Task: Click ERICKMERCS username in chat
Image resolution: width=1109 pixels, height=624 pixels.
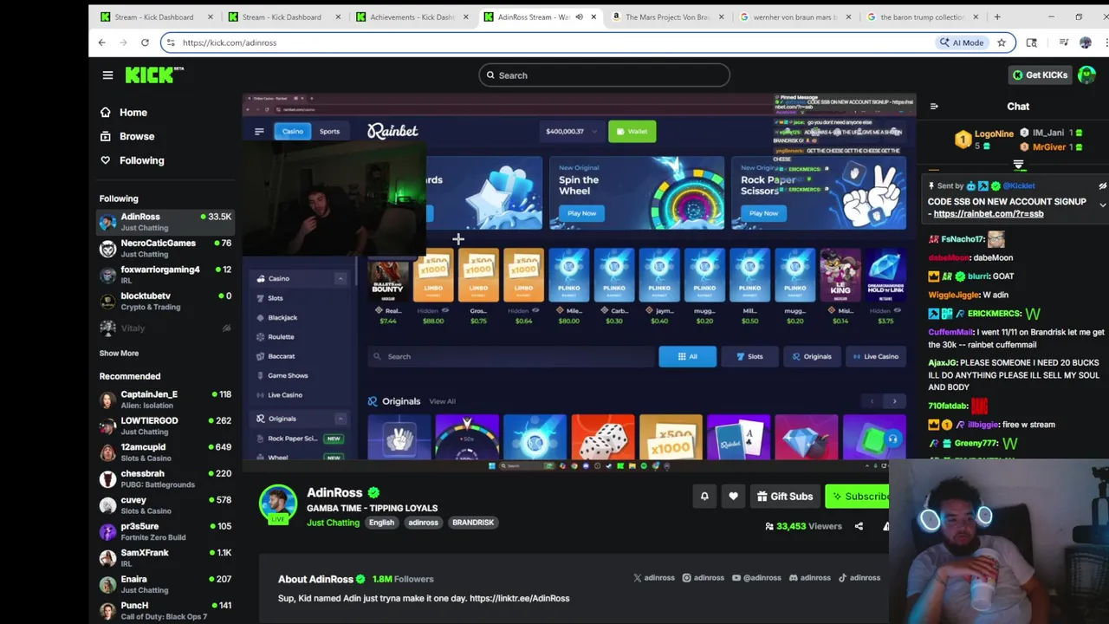Action: click(x=995, y=314)
